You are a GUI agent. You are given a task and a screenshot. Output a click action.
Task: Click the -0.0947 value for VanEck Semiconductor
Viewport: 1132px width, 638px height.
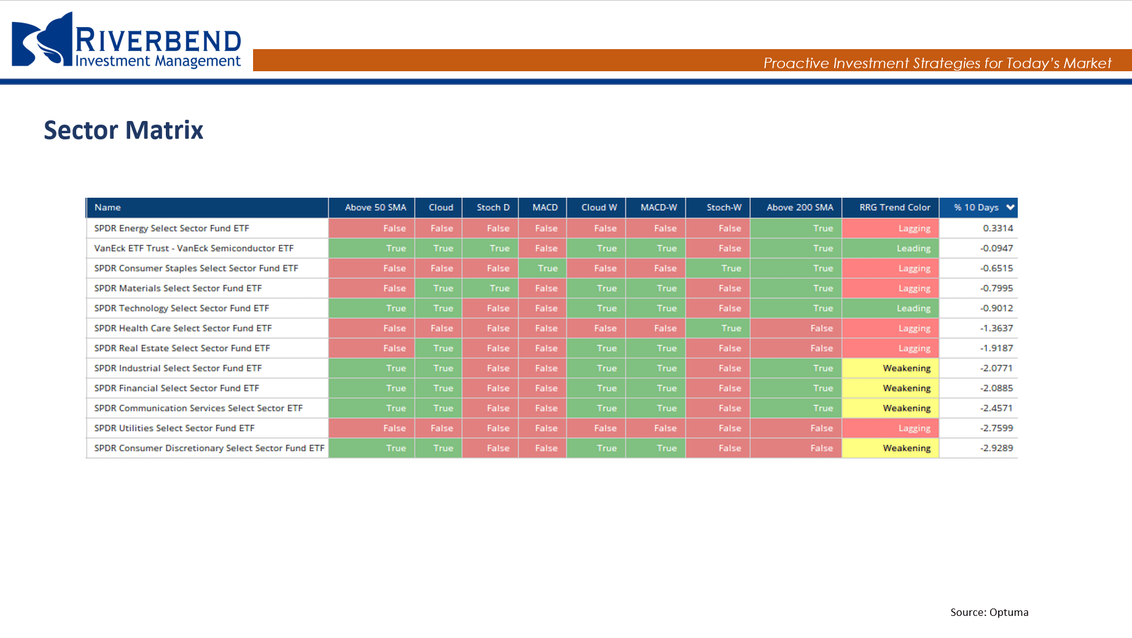tap(978, 248)
